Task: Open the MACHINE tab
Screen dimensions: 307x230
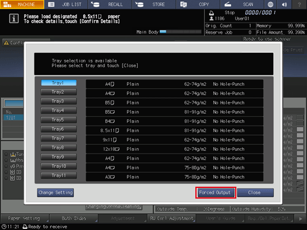Action: point(22,4)
